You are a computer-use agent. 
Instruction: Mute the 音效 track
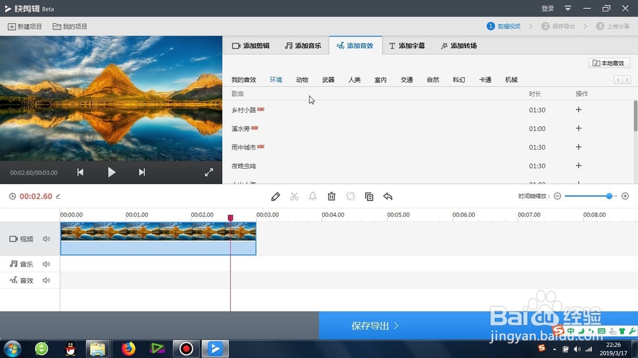[47, 280]
